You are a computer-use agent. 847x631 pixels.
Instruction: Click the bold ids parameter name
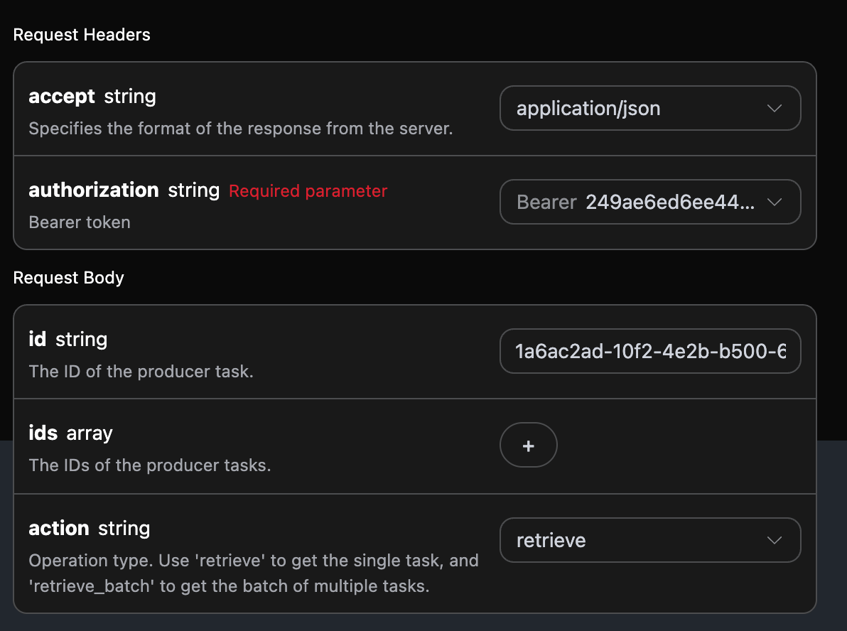[x=43, y=433]
